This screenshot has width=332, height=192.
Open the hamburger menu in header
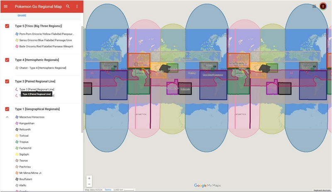pos(6,6)
